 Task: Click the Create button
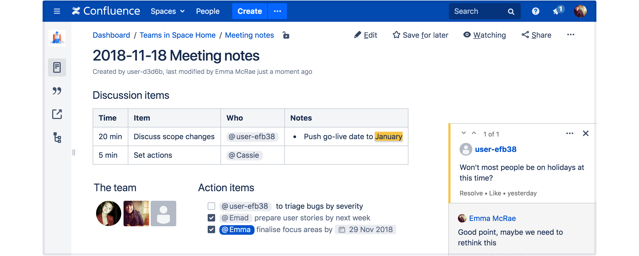pos(249,11)
